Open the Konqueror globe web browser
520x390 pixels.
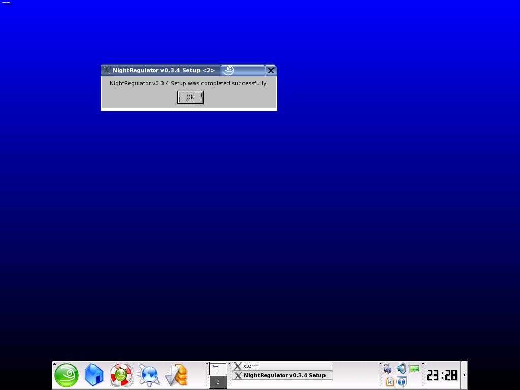[x=149, y=375]
